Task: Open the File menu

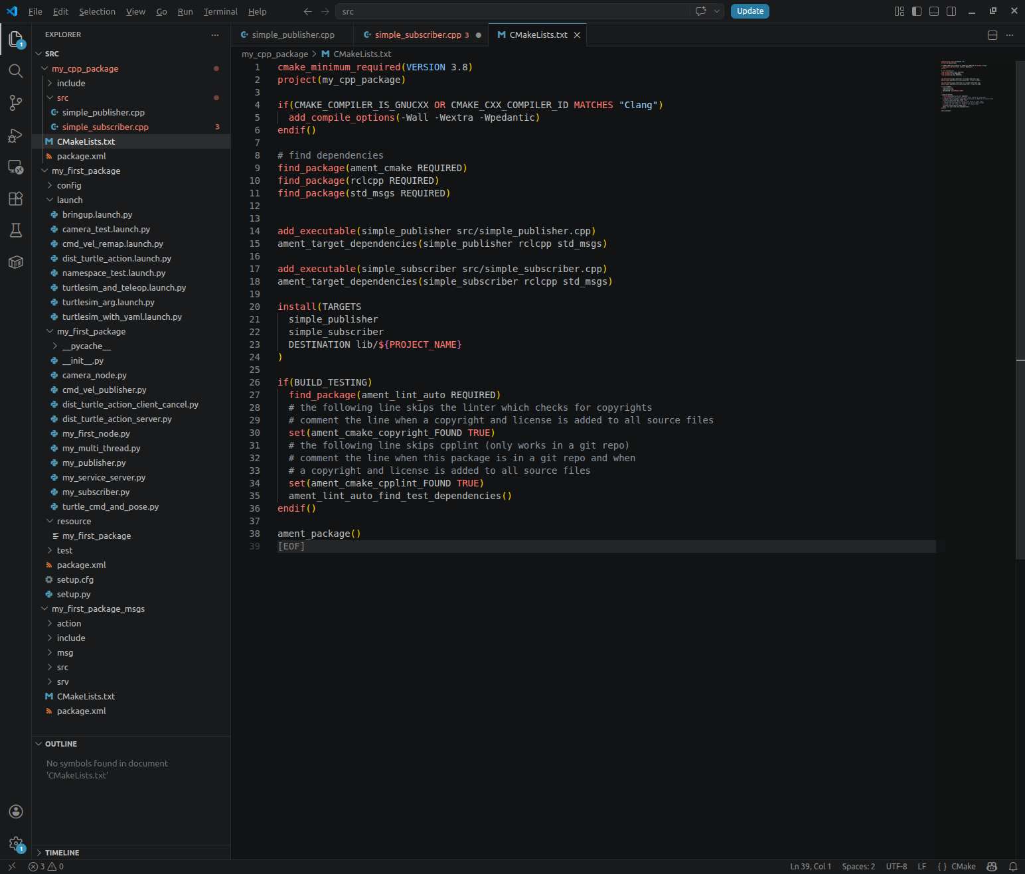Action: click(35, 11)
